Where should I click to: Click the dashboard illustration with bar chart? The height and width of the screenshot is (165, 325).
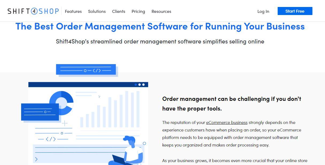point(85,115)
